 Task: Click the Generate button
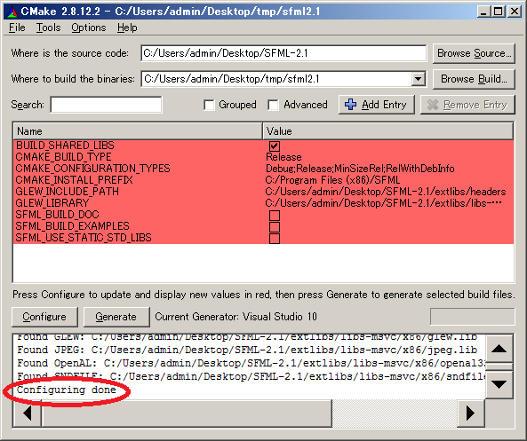(116, 317)
